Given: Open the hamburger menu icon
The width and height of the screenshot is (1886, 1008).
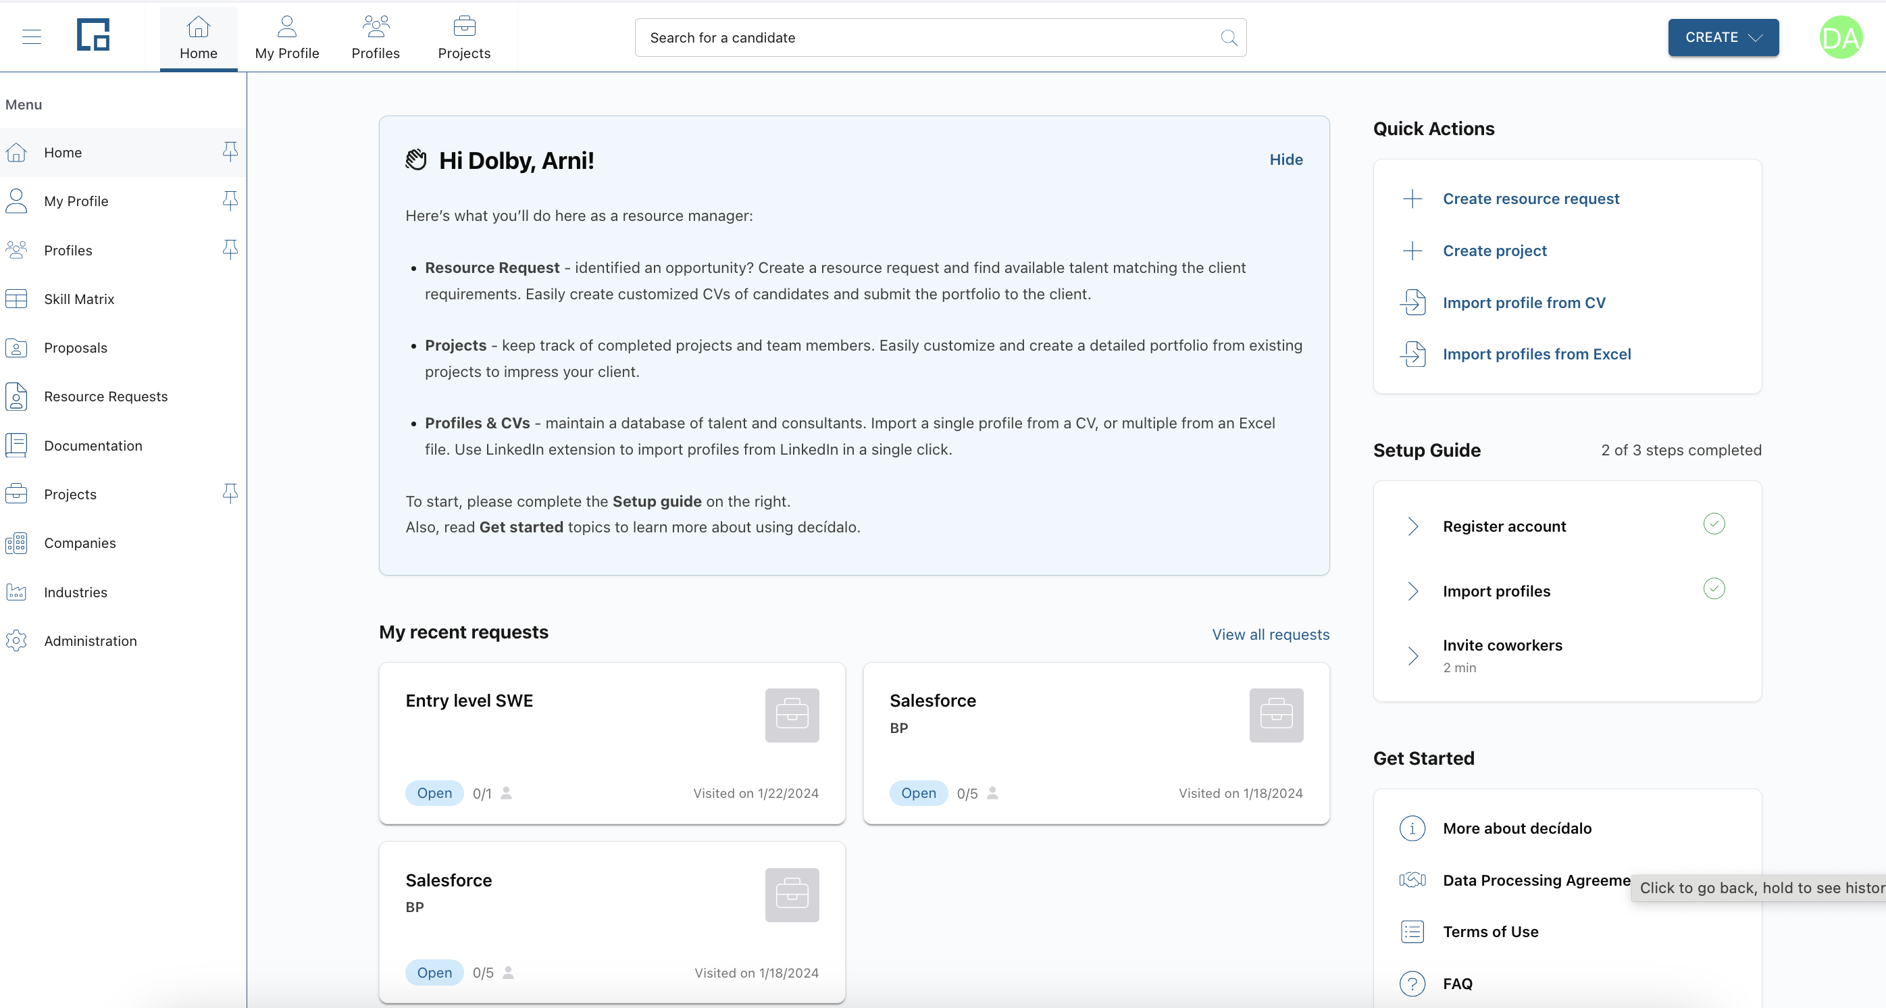Looking at the screenshot, I should (x=32, y=36).
